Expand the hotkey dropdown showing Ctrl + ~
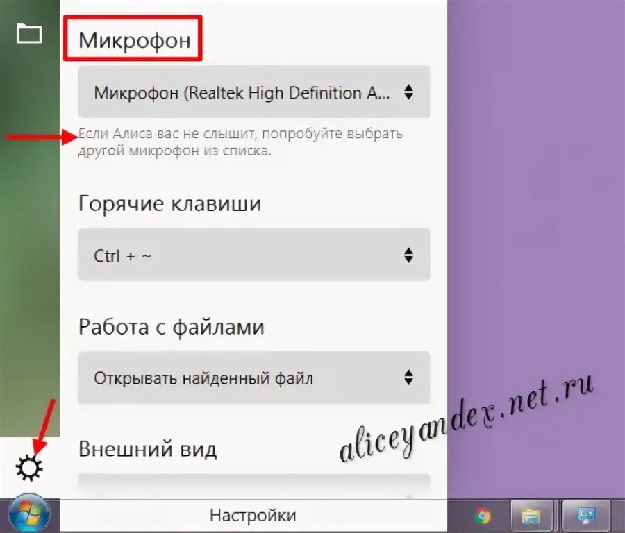This screenshot has height=533, width=625. tap(253, 255)
